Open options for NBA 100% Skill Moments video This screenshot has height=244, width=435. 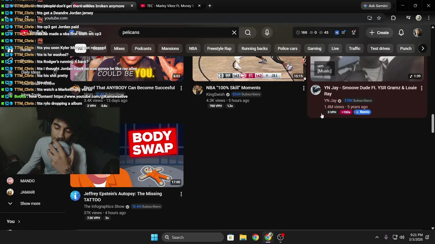click(x=303, y=88)
